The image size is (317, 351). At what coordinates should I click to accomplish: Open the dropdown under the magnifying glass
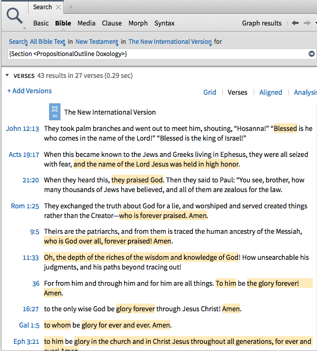click(24, 29)
